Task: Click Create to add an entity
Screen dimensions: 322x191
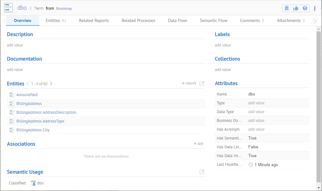Action: click(189, 84)
